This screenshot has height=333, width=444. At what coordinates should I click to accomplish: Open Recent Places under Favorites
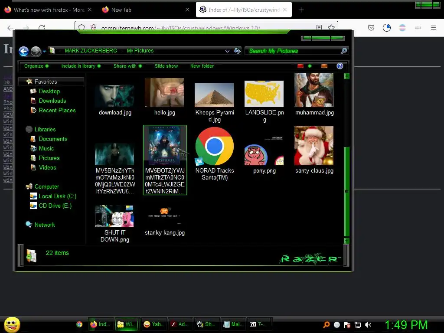57,111
